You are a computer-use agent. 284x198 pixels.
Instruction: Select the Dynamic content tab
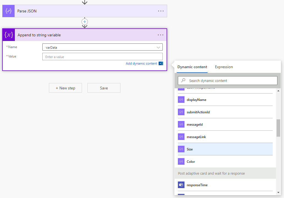pyautogui.click(x=192, y=67)
